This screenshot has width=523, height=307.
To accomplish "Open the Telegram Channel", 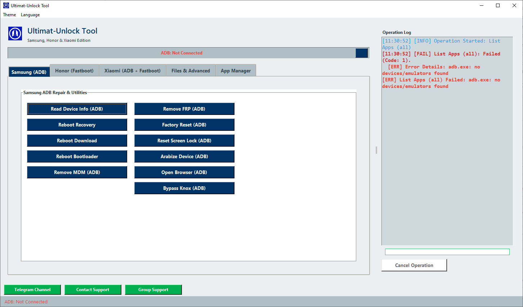I will point(32,289).
